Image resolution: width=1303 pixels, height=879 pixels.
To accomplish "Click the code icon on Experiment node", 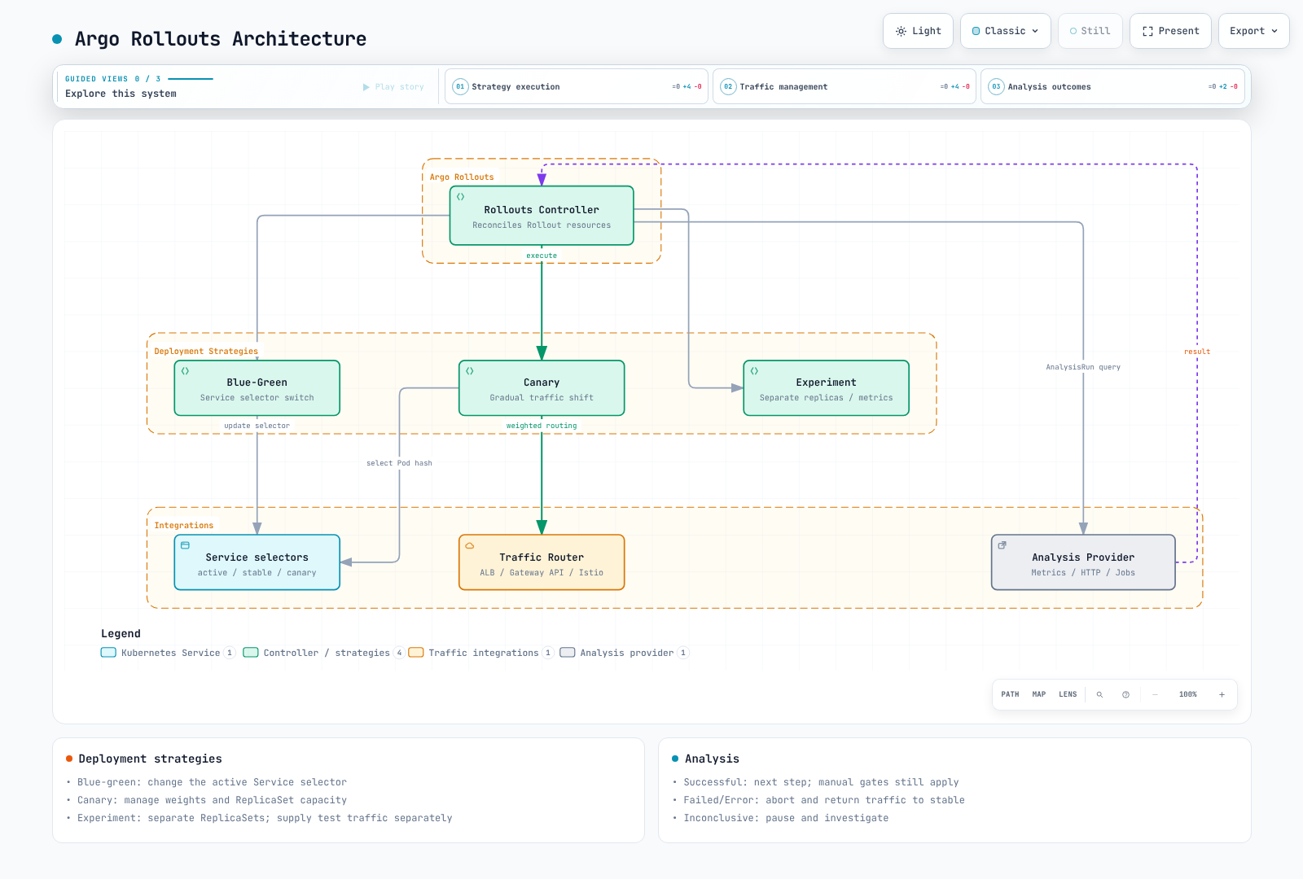I will 754,371.
